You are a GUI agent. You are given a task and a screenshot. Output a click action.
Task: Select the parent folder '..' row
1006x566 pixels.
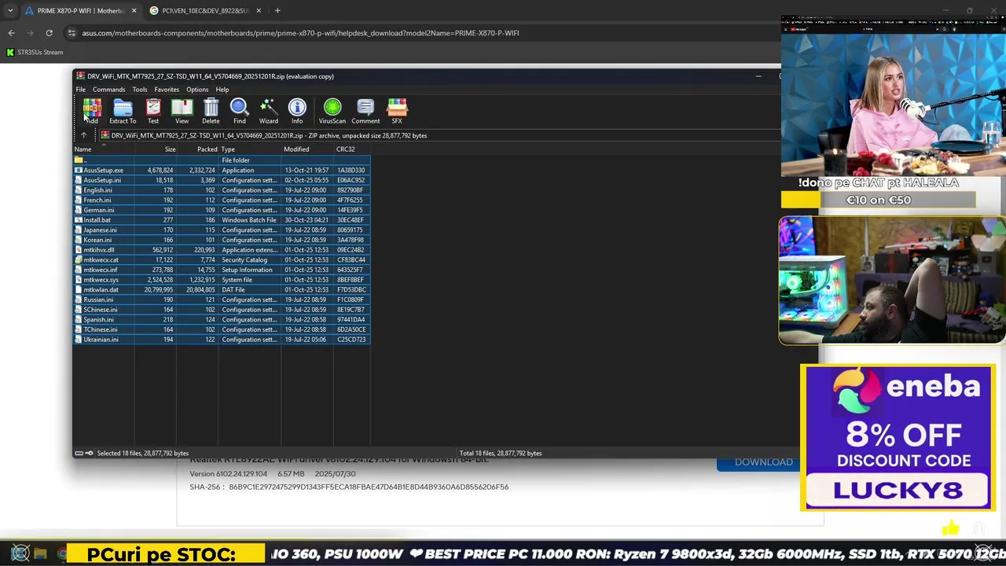coord(222,160)
